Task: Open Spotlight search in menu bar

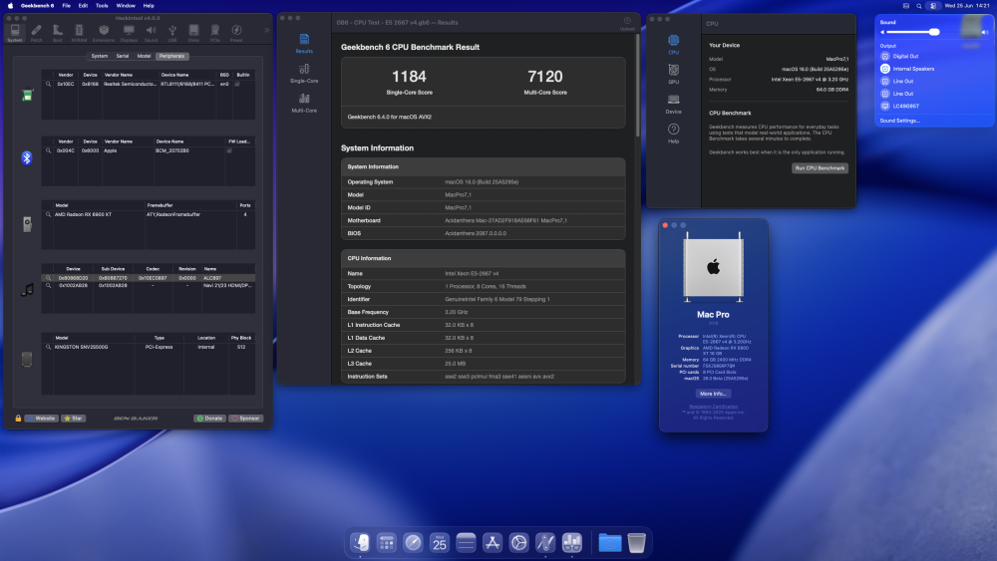Action: [x=919, y=6]
